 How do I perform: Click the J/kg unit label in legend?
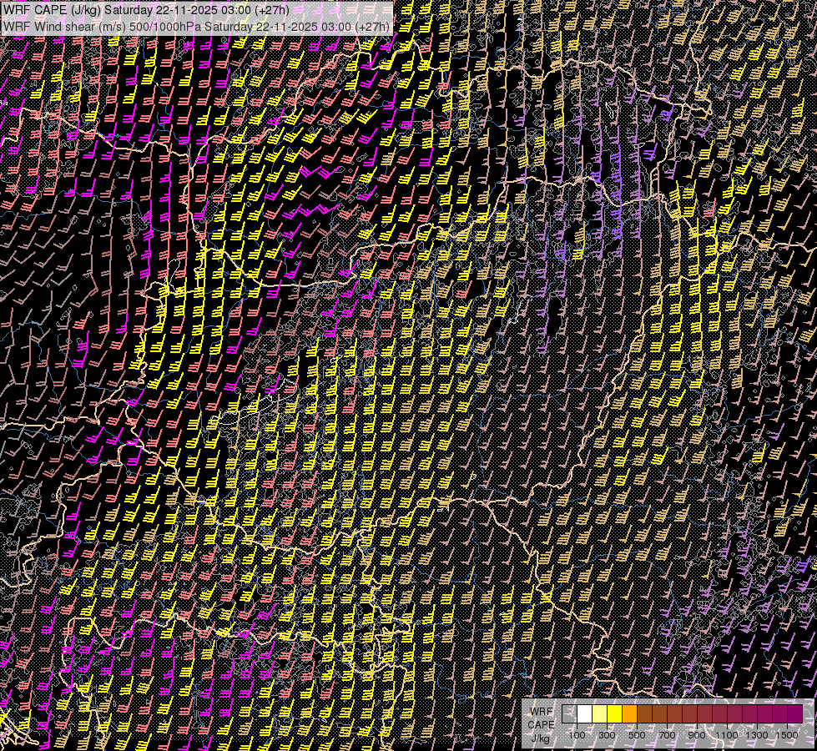(x=540, y=738)
